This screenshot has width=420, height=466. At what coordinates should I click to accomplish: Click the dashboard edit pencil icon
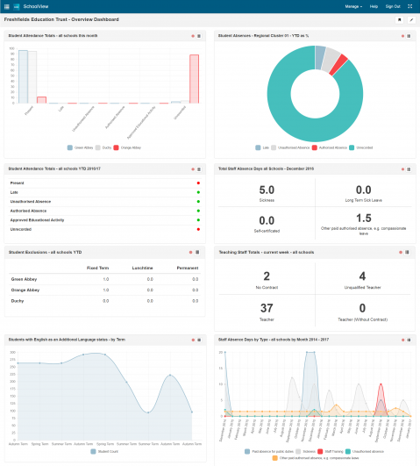click(x=411, y=19)
